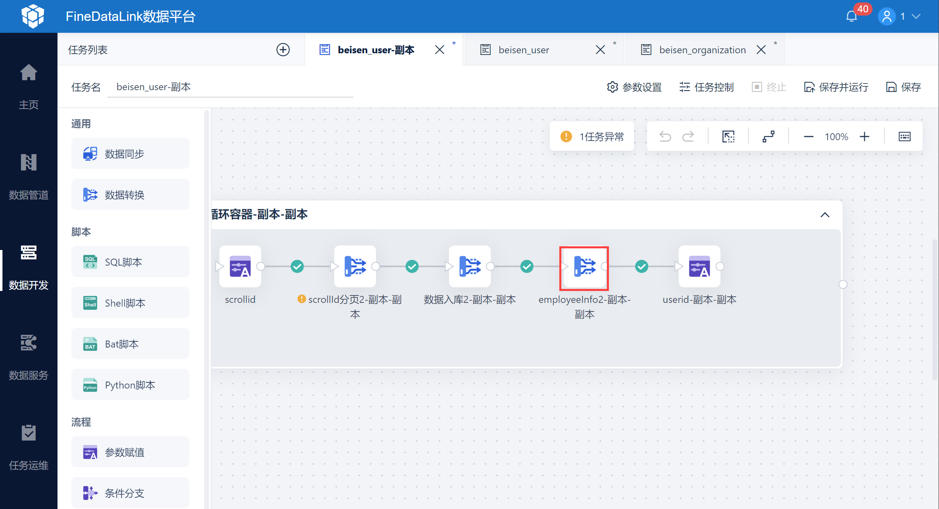Select the scrollid parameter node
This screenshot has height=509, width=939.
240,266
